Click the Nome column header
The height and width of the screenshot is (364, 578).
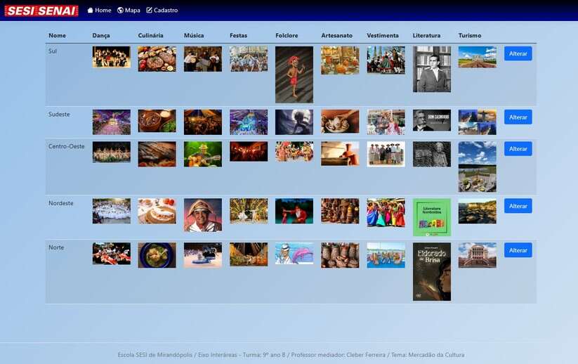tap(57, 35)
